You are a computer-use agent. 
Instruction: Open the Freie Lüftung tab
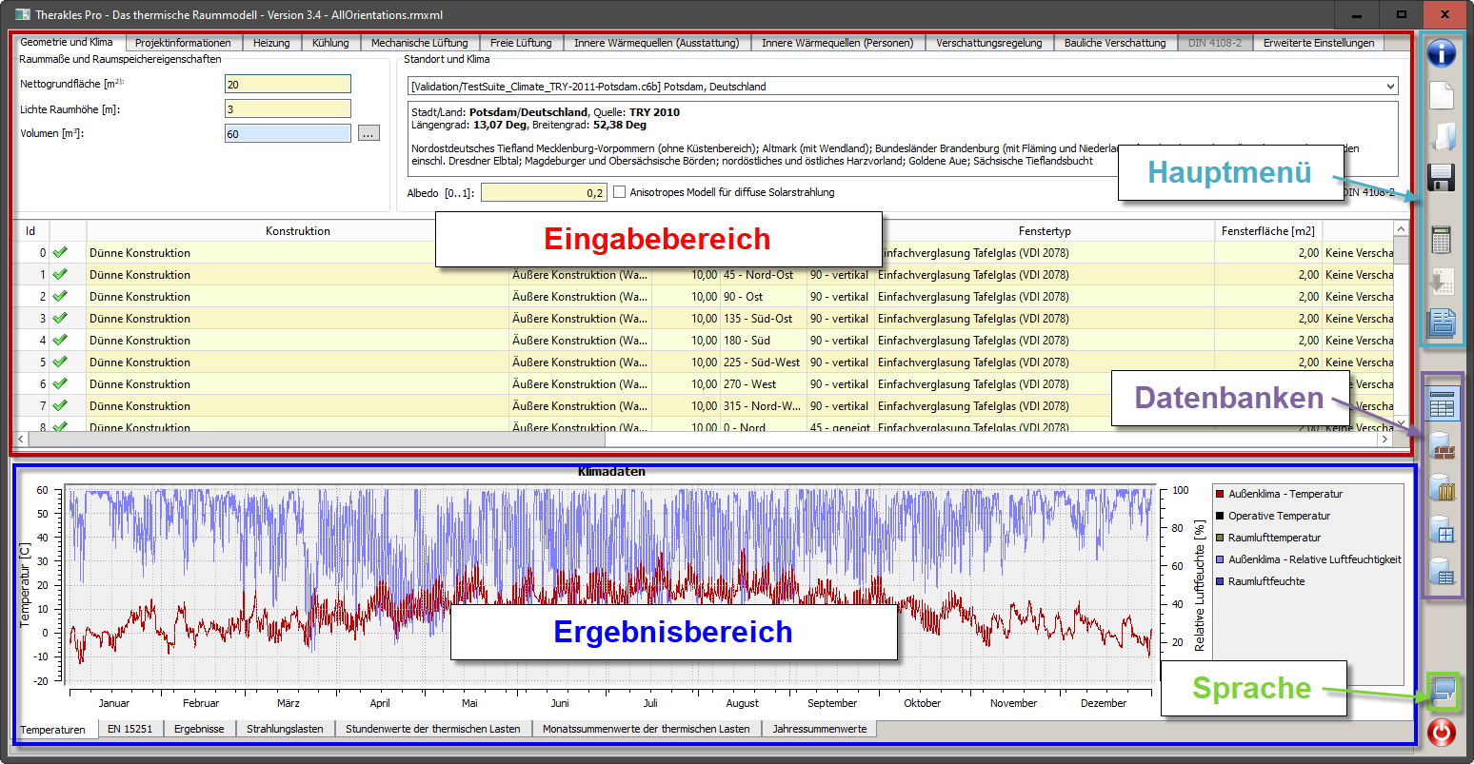pyautogui.click(x=521, y=43)
